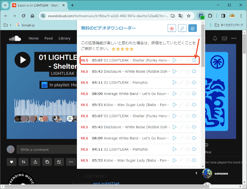
Task: Click install app icon in address bar
Action: click(x=173, y=16)
